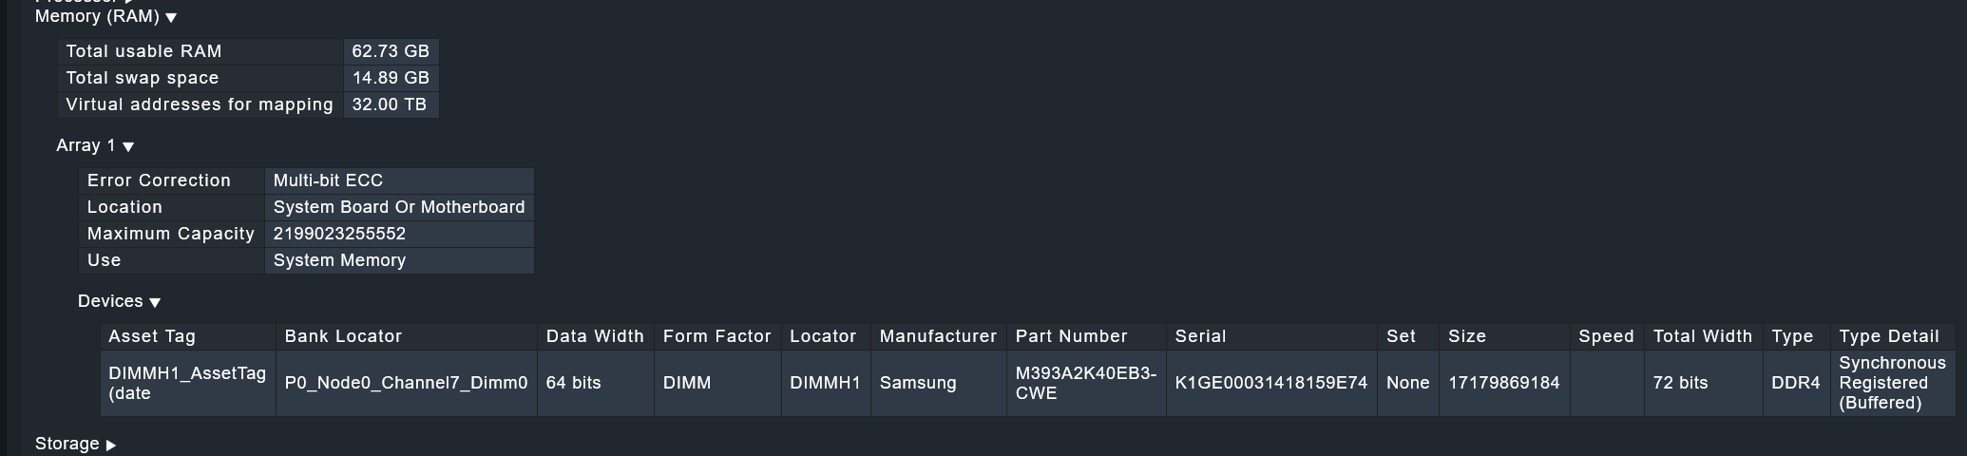Viewport: 1967px width, 456px height.
Task: Click the Maximum Capacity value 2199023255552
Action: (x=339, y=234)
